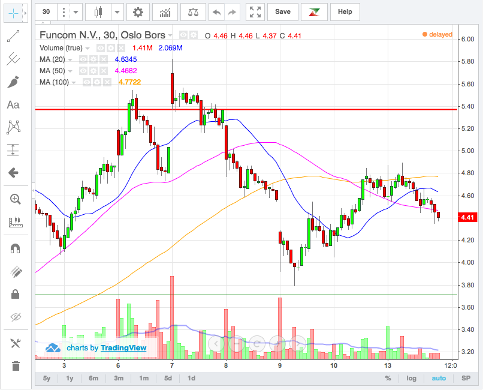
Task: Open MA (100) settings gear
Action: pos(97,82)
